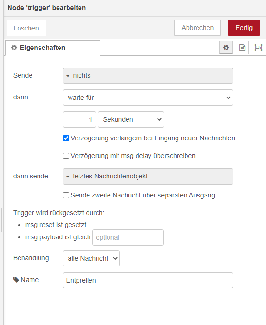Click gear icon in Eigenschaften tab
This screenshot has width=266, height=325.
(x=14, y=48)
